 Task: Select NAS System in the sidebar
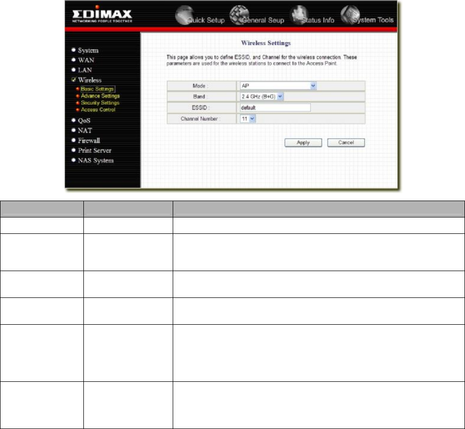tap(96, 160)
